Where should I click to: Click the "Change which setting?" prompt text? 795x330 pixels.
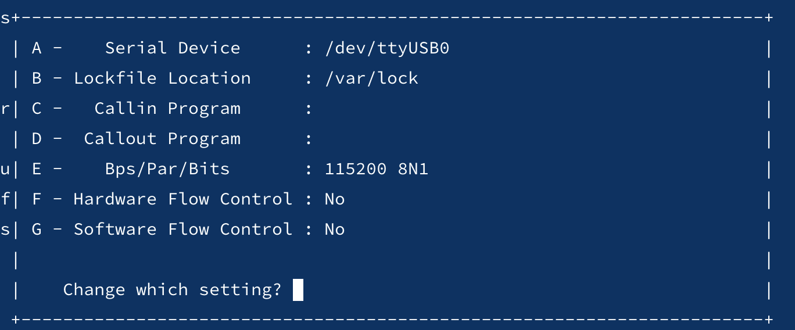pos(172,290)
